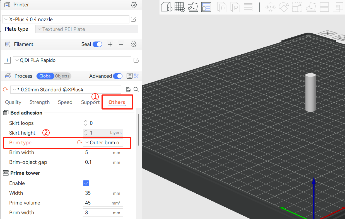Select the Lay on face tool
The height and width of the screenshot is (219, 345).
311,7
